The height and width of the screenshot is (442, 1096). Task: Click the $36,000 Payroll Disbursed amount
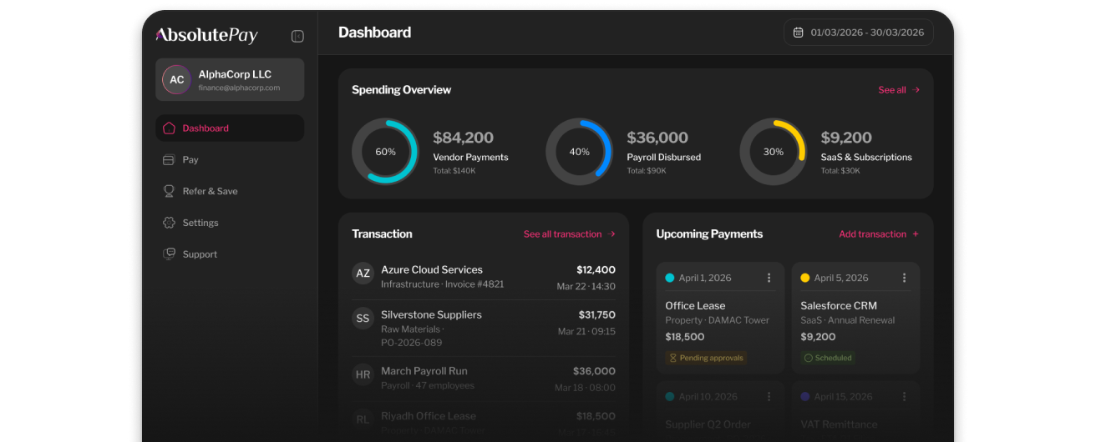(x=657, y=138)
